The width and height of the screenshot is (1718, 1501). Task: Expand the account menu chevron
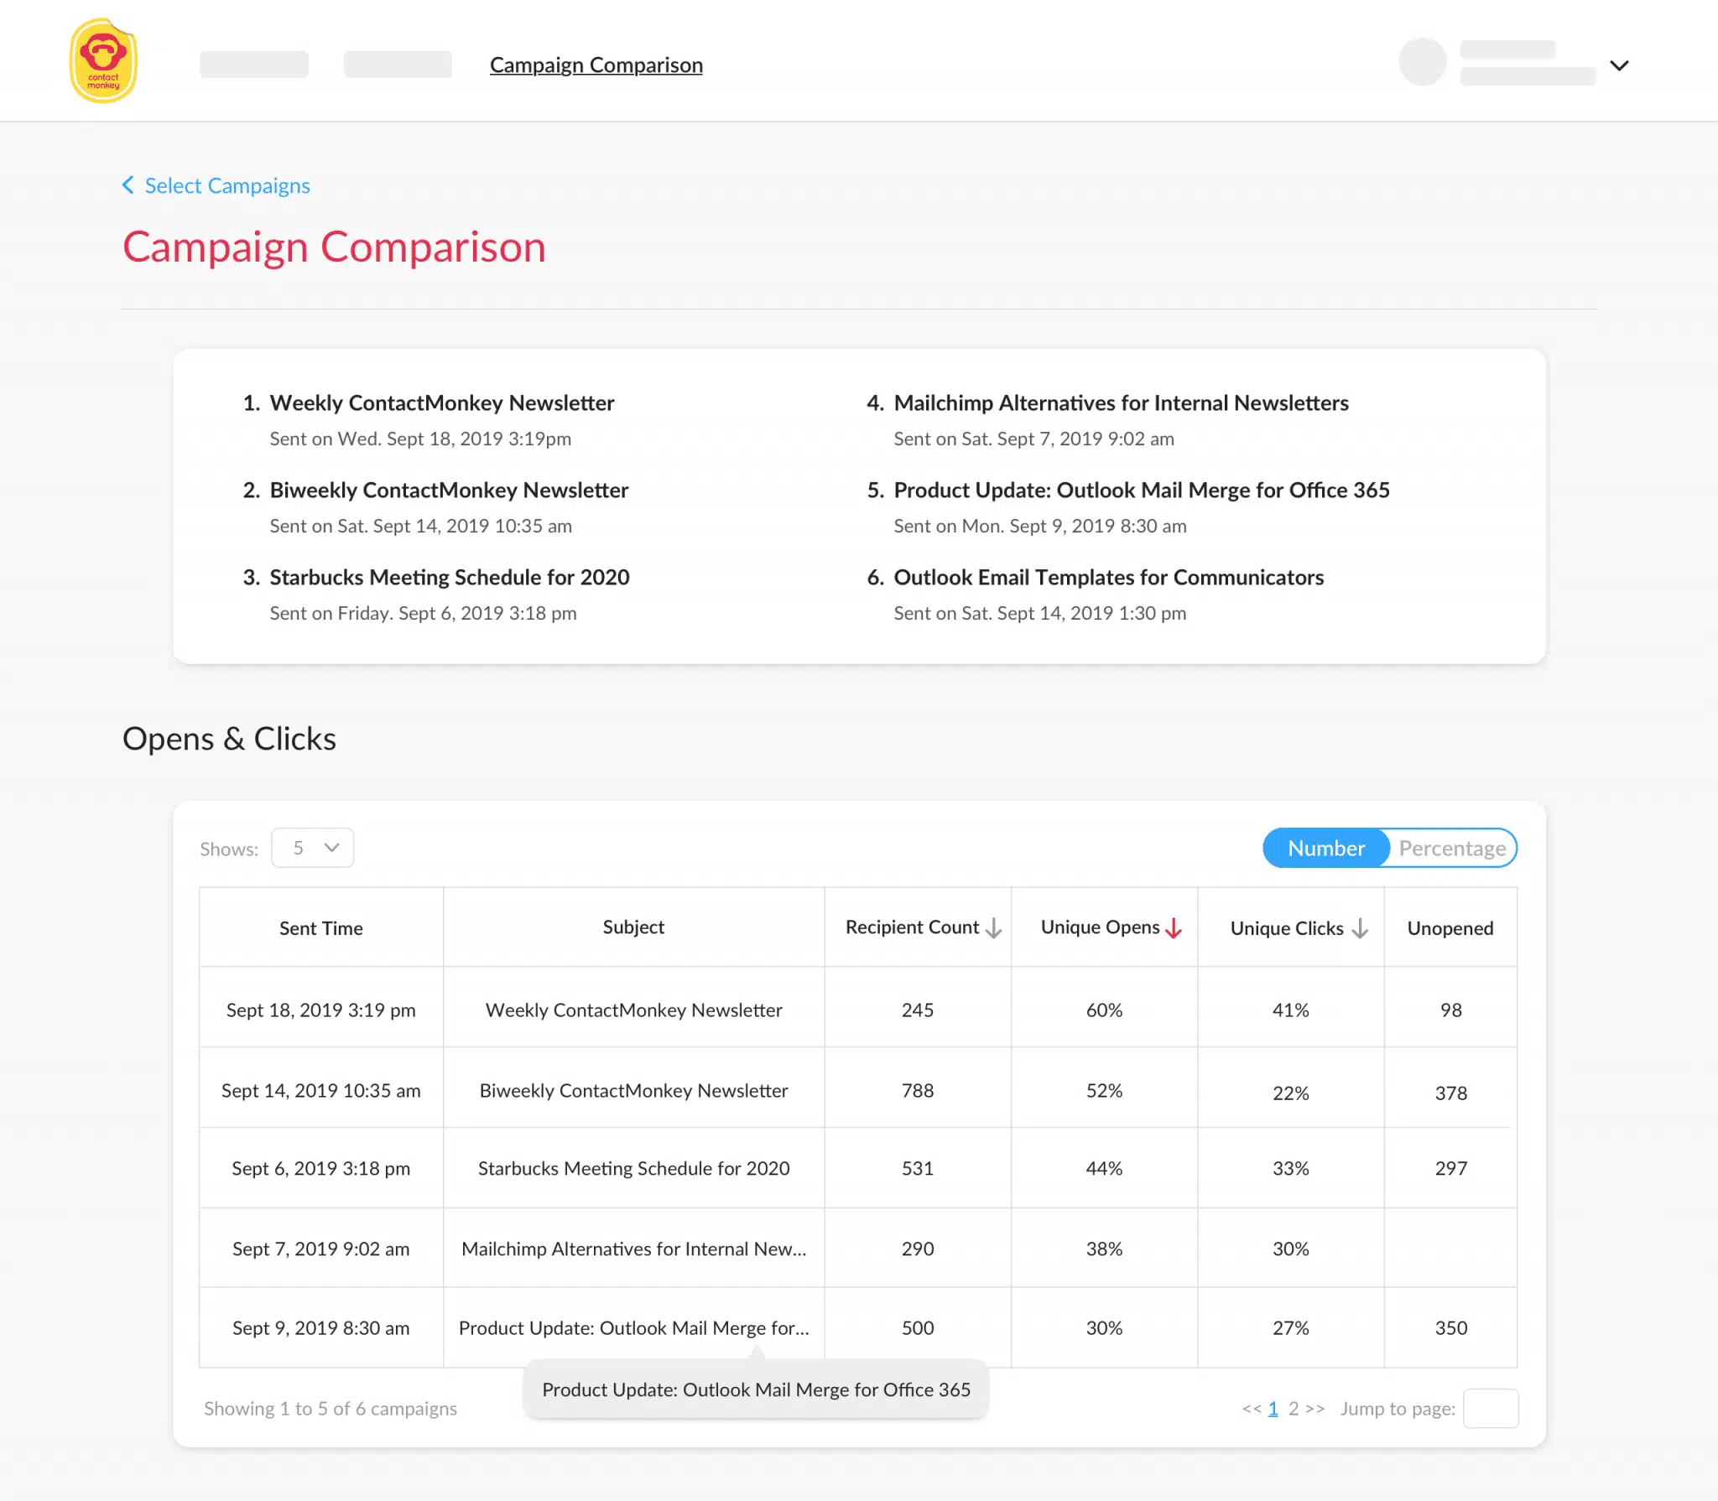[x=1619, y=65]
